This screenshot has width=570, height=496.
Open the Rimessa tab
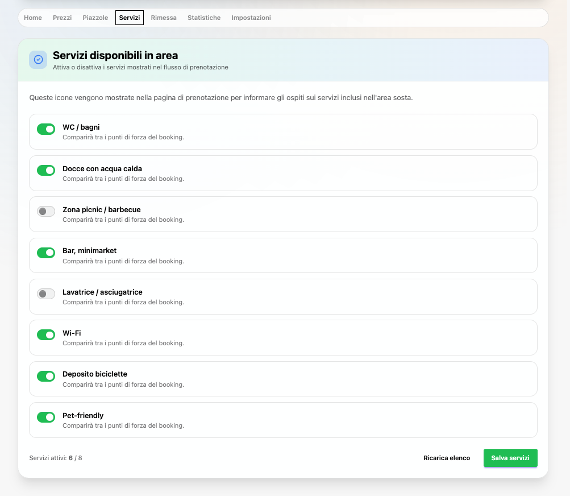click(164, 18)
